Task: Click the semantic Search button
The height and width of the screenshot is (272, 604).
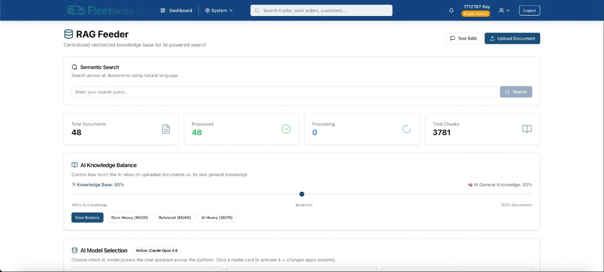Action: (516, 92)
